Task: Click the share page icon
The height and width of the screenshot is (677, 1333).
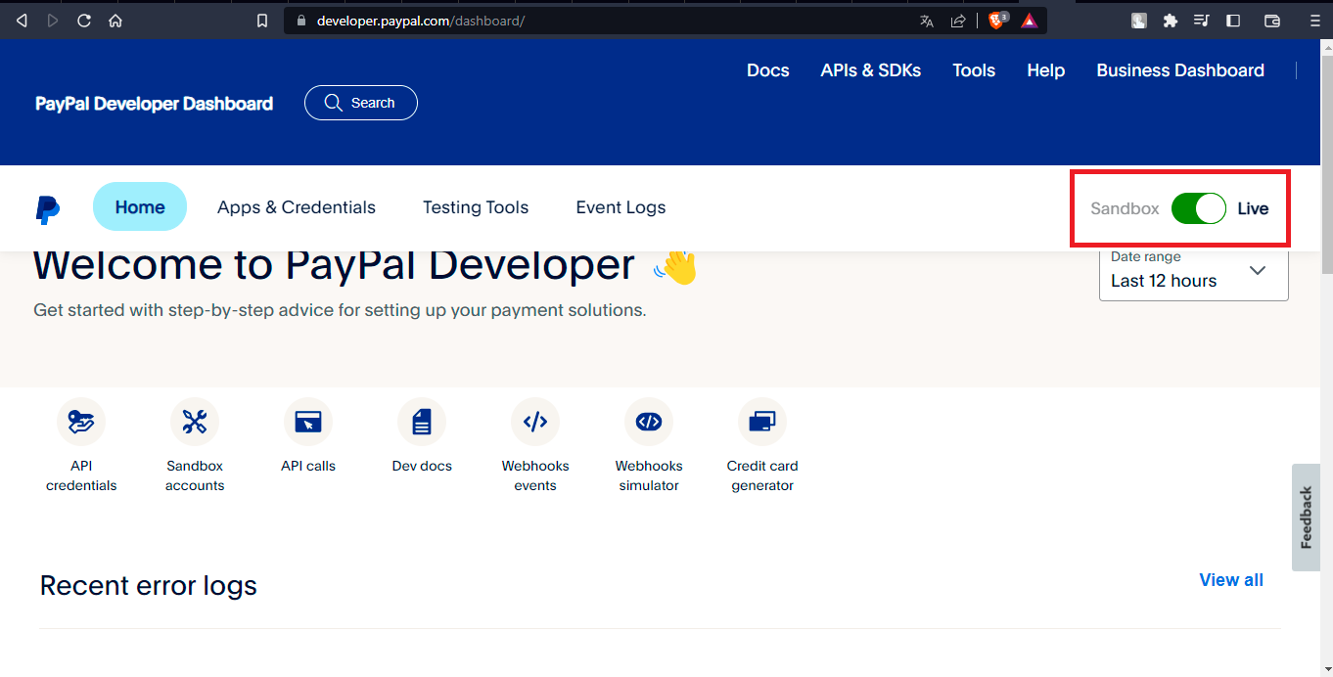Action: coord(958,21)
